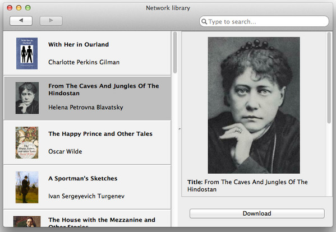This screenshot has width=336, height=232.
Task: Select The Happy Prince and Other Tales
Action: tap(100, 134)
